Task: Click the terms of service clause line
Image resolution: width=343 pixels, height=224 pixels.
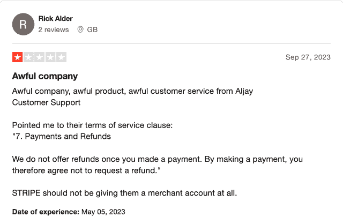Action: tap(92, 125)
